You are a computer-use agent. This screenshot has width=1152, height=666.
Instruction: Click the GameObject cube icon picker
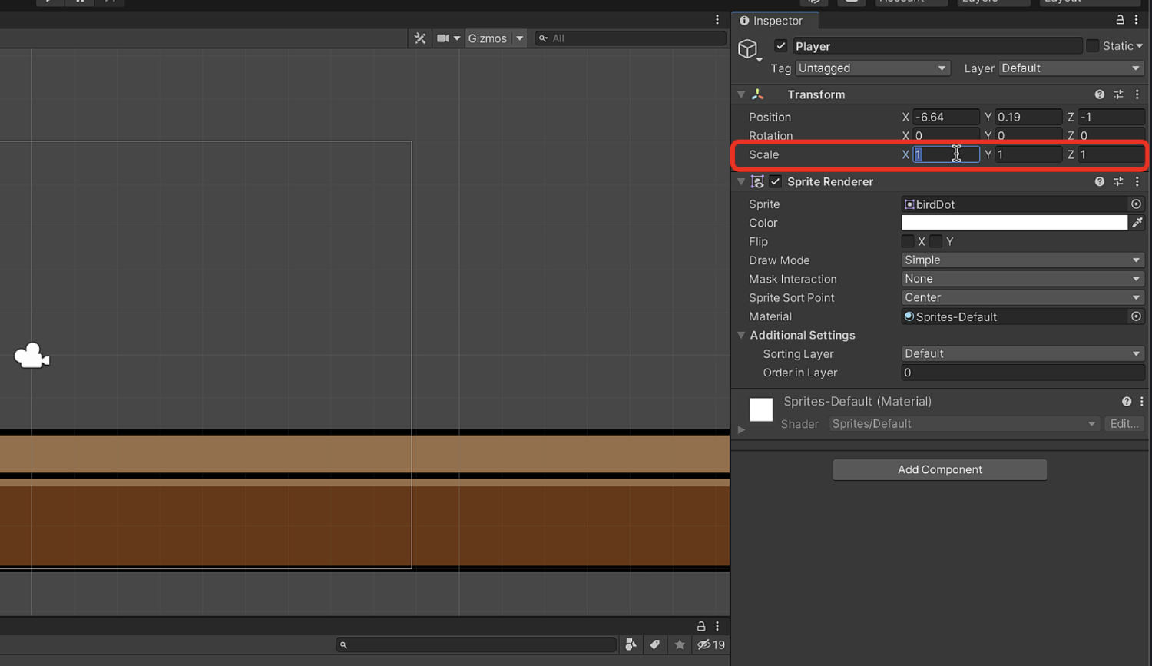click(749, 49)
